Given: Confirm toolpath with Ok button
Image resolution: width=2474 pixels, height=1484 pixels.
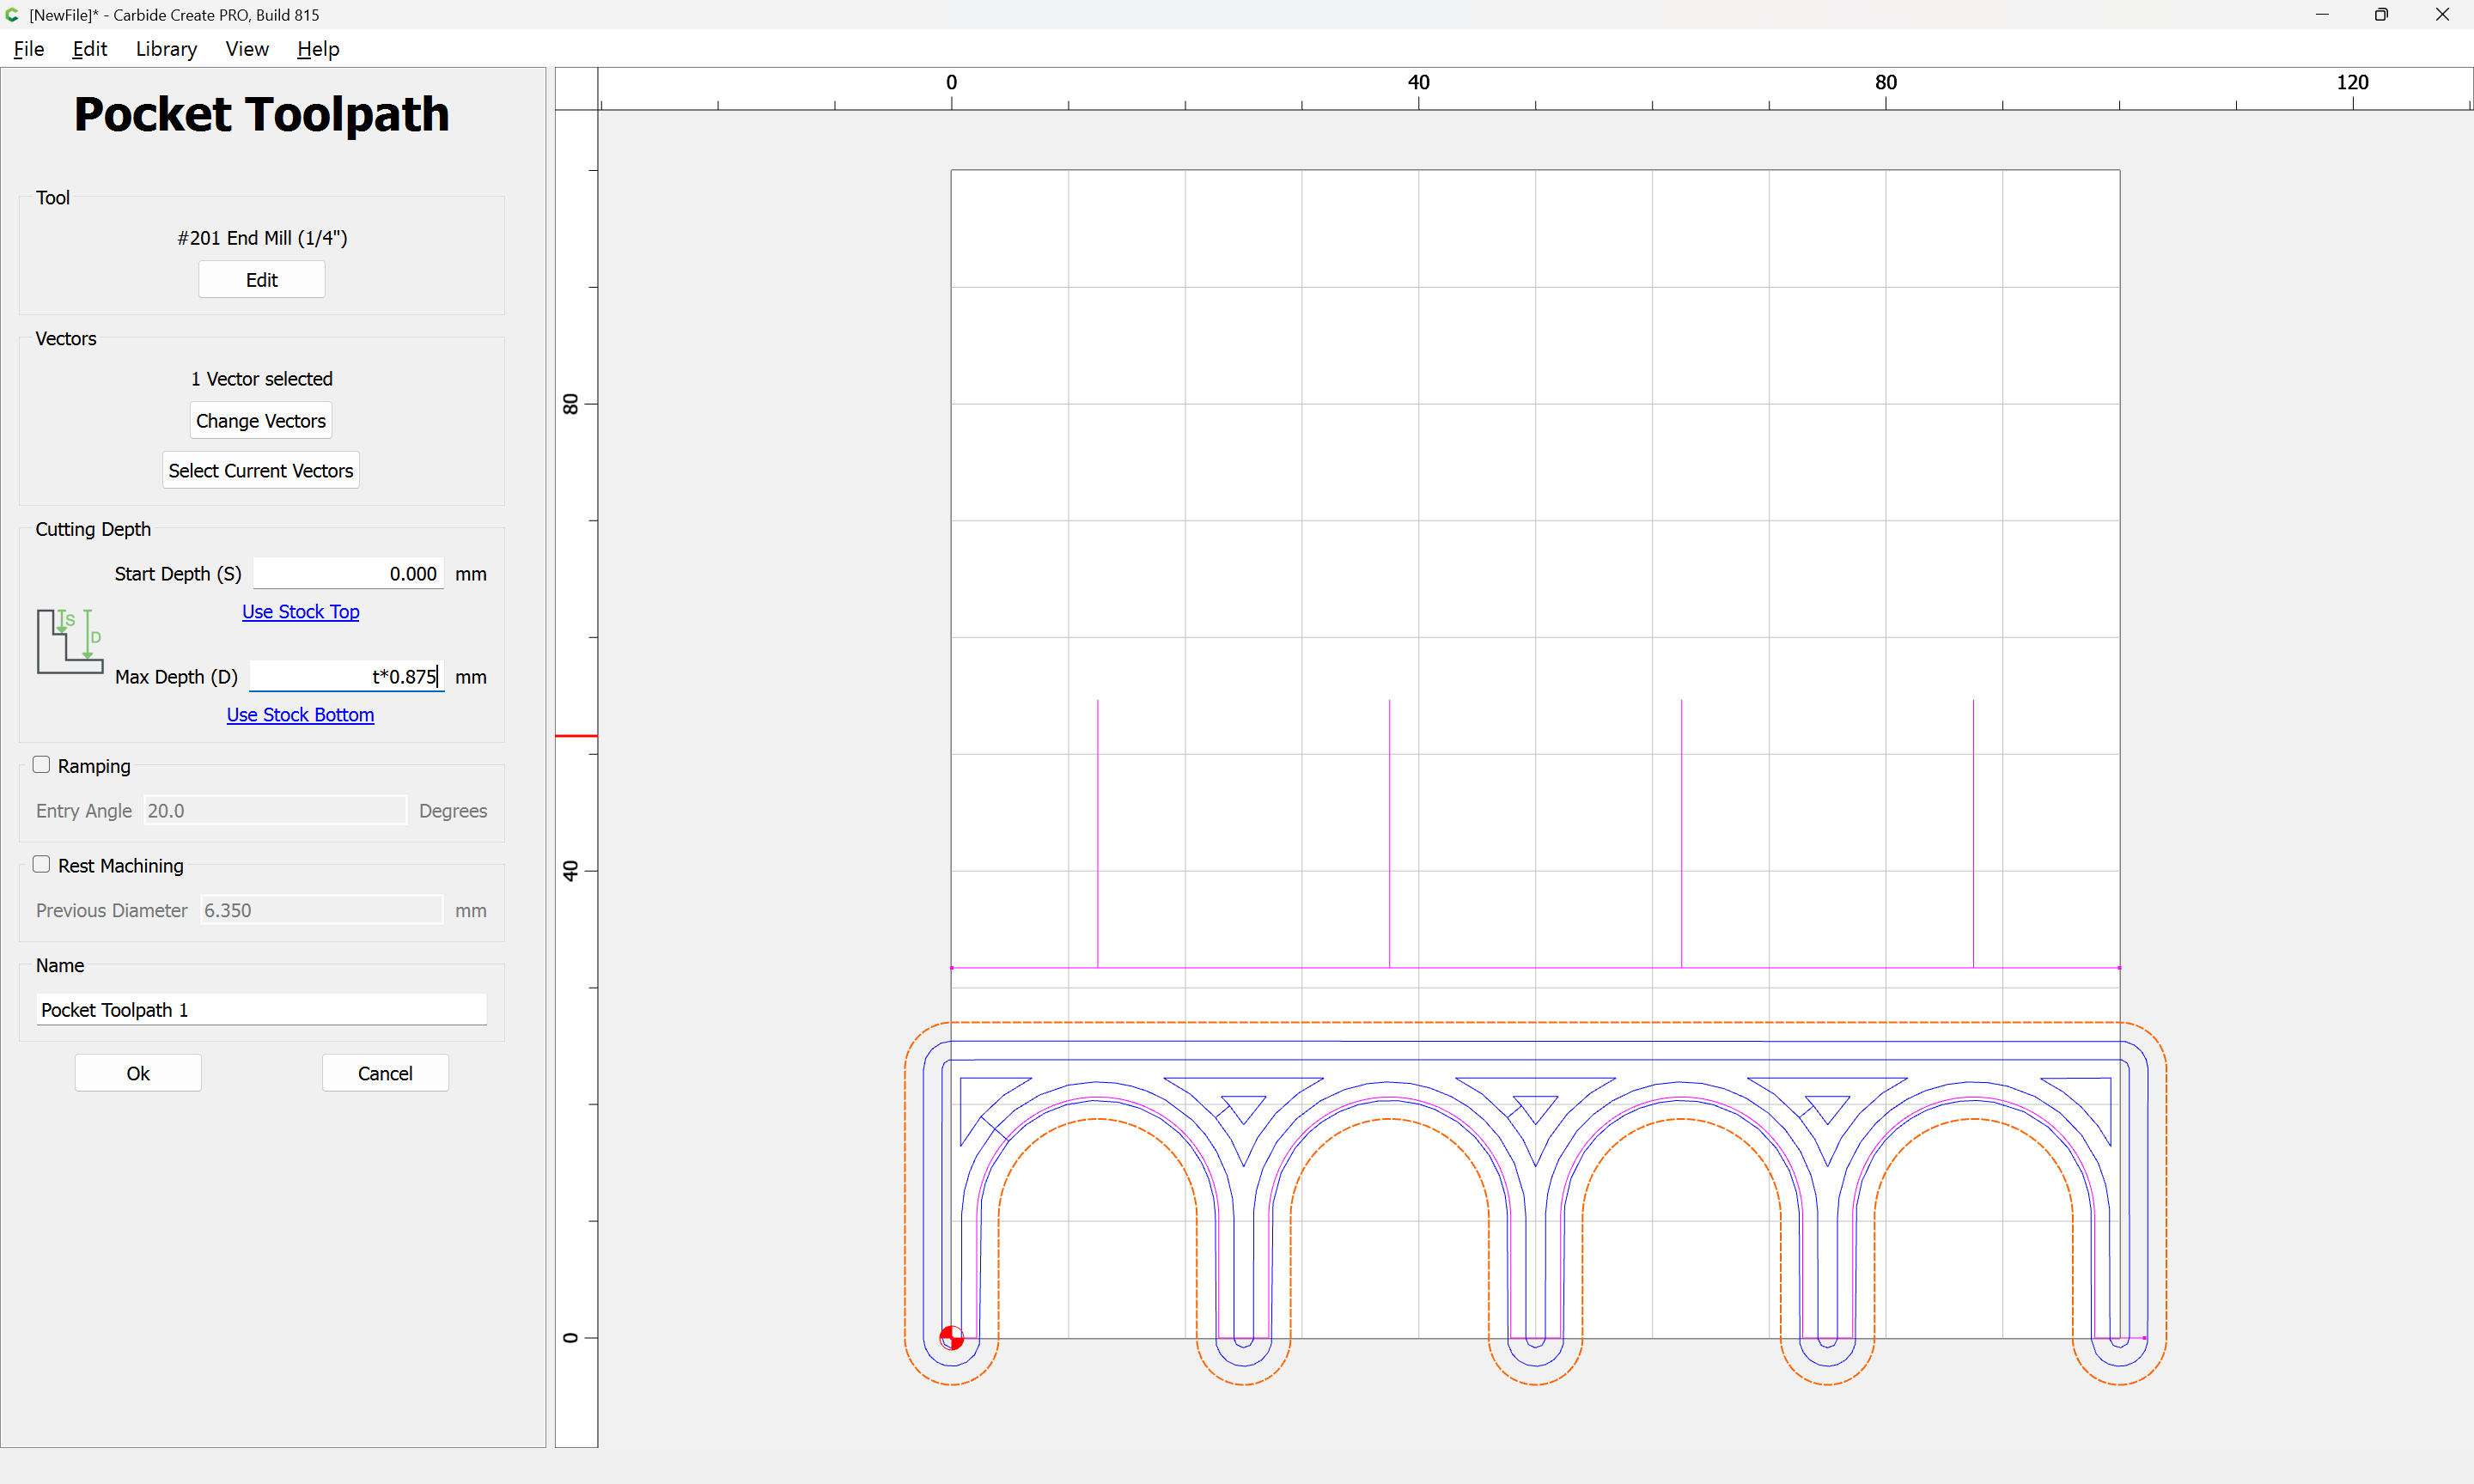Looking at the screenshot, I should pyautogui.click(x=138, y=1073).
